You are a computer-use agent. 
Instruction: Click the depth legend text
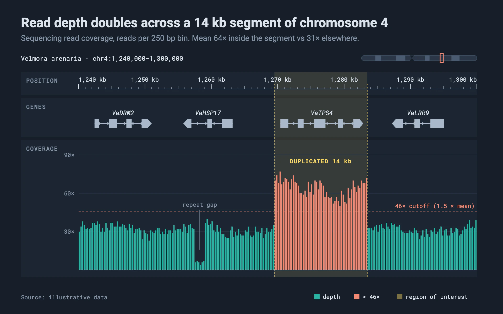[x=331, y=297]
